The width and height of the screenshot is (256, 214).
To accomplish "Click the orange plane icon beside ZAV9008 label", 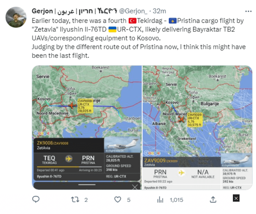I will (x=73, y=105).
